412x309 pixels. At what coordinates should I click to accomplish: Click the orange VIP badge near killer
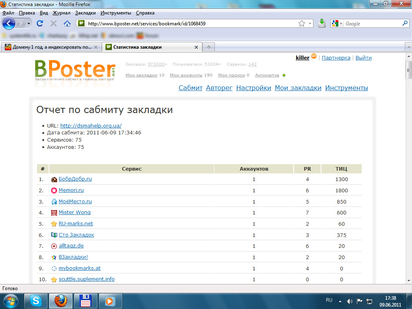pyautogui.click(x=314, y=56)
